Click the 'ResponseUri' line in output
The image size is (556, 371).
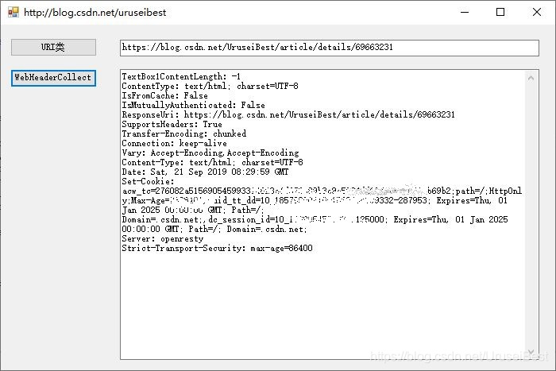[x=288, y=115]
